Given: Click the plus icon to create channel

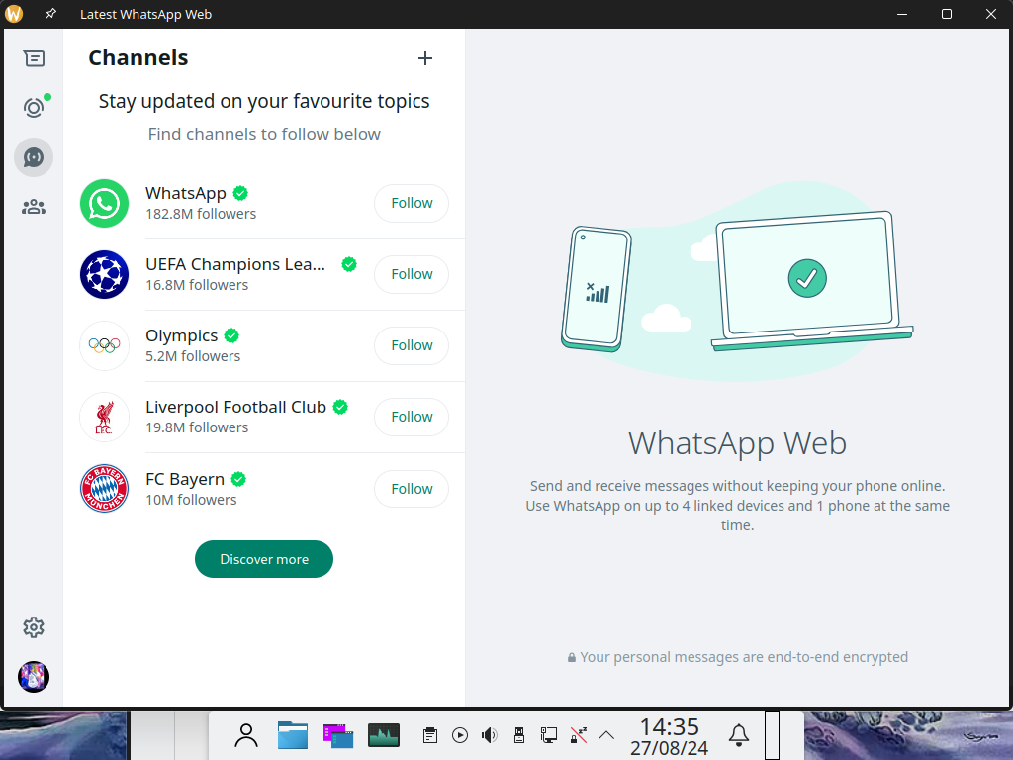Looking at the screenshot, I should [x=425, y=58].
